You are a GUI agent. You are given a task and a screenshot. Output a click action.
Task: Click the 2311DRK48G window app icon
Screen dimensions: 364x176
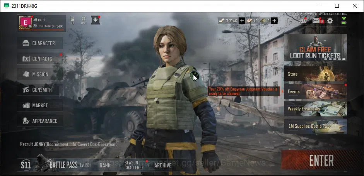7,6
